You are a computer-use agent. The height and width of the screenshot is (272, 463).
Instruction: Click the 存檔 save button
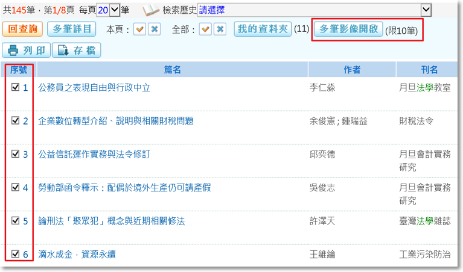pos(75,51)
